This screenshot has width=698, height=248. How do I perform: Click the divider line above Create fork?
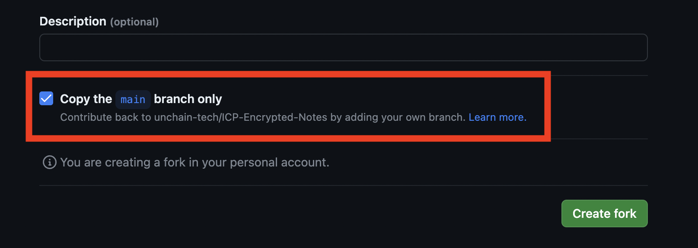point(343,185)
